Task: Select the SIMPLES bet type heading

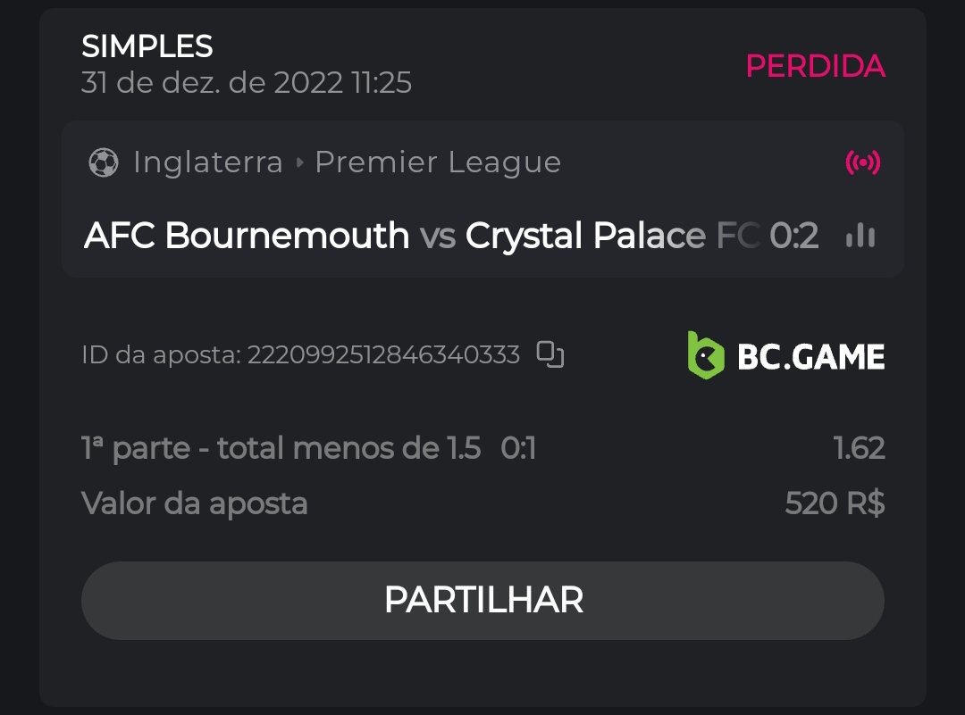Action: (147, 46)
